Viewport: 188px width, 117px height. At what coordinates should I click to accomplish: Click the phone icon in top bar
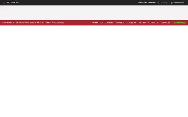pos(4,3)
